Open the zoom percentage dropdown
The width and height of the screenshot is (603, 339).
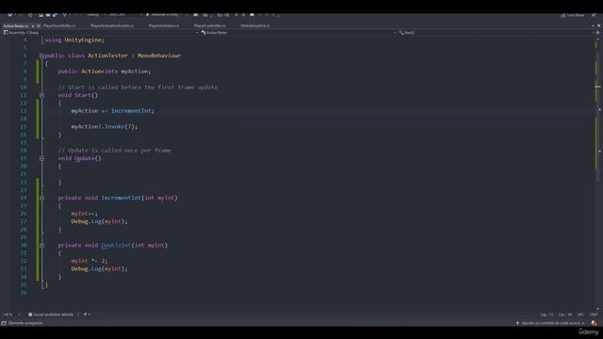click(x=10, y=315)
